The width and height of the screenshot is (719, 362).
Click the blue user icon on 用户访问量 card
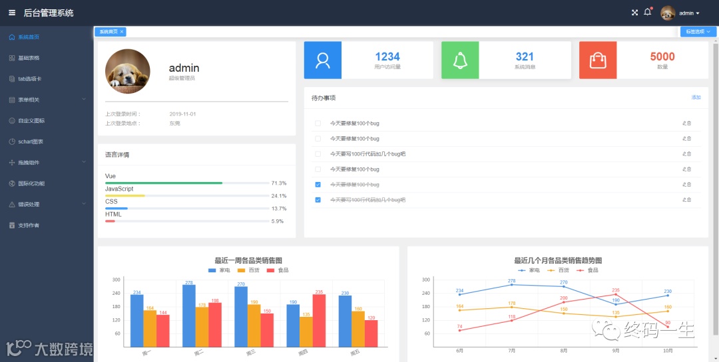point(323,60)
